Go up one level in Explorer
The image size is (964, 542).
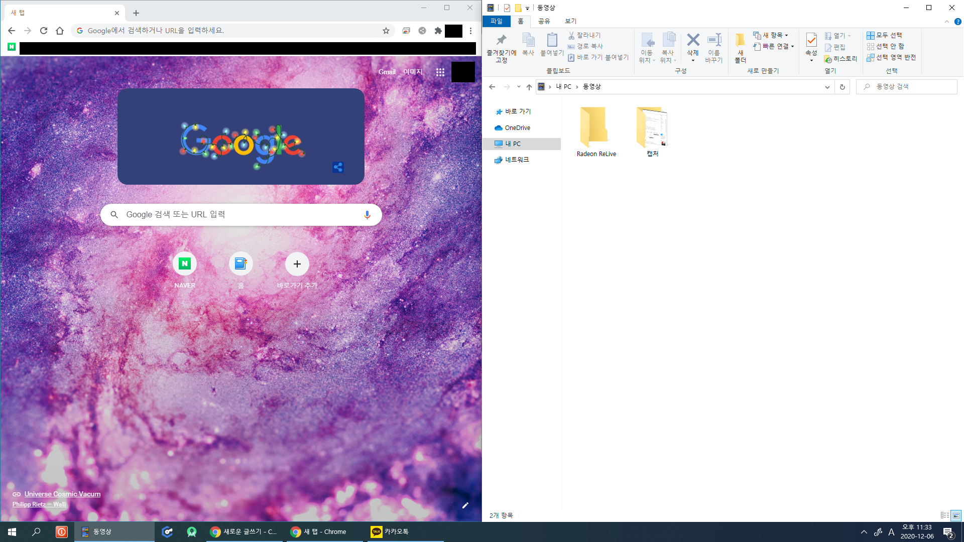(529, 87)
